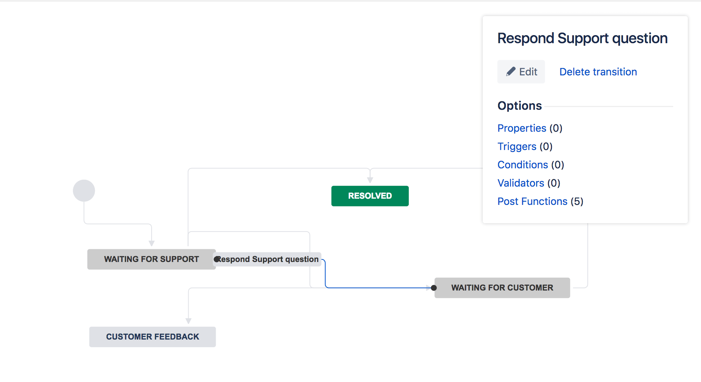Delete transition link
This screenshot has height=382, width=701.
pyautogui.click(x=598, y=72)
